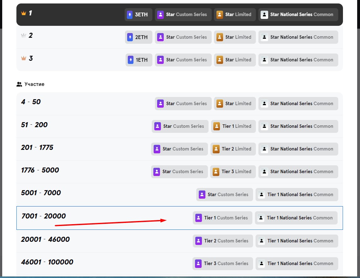This screenshot has height=278, width=360.
Task: Open Star Custom Series in rank 3 row
Action: pyautogui.click(x=183, y=60)
